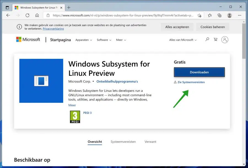Click the vertical scrollbar thumb

coord(244,41)
